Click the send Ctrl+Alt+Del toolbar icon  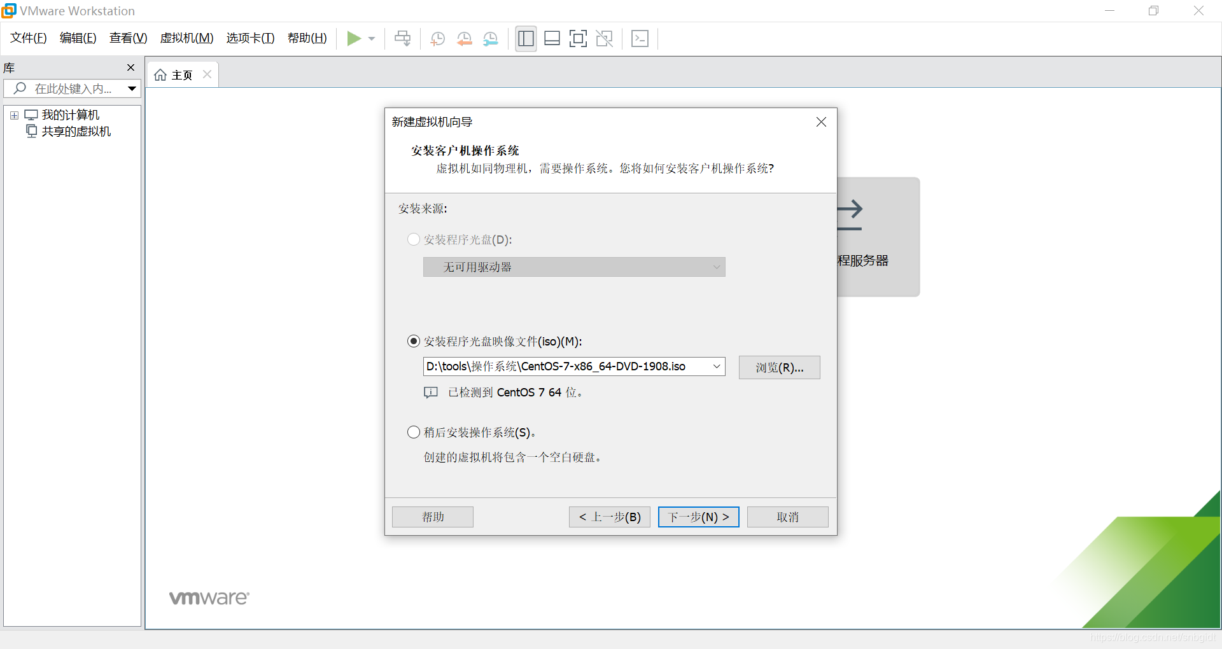(x=402, y=39)
